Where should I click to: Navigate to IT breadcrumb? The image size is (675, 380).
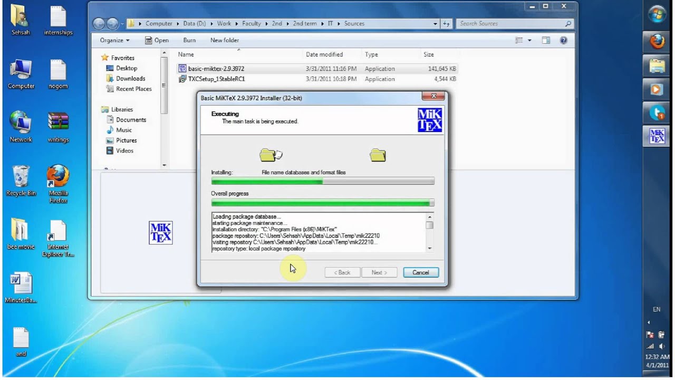pos(331,24)
